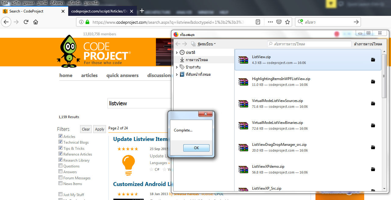Image resolution: width=391 pixels, height=200 pixels.
Task: Open containing folder for VirtualModeListViewBinaries.zip
Action: (x=373, y=125)
